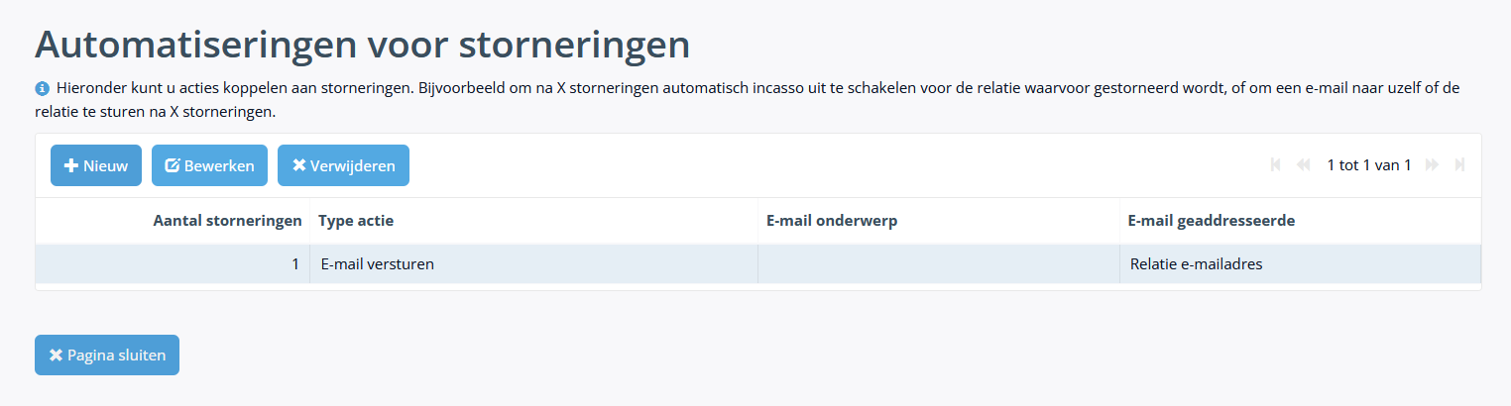The image size is (1511, 406).
Task: Click the X icon on Pagina sluiten
Action: tap(56, 355)
